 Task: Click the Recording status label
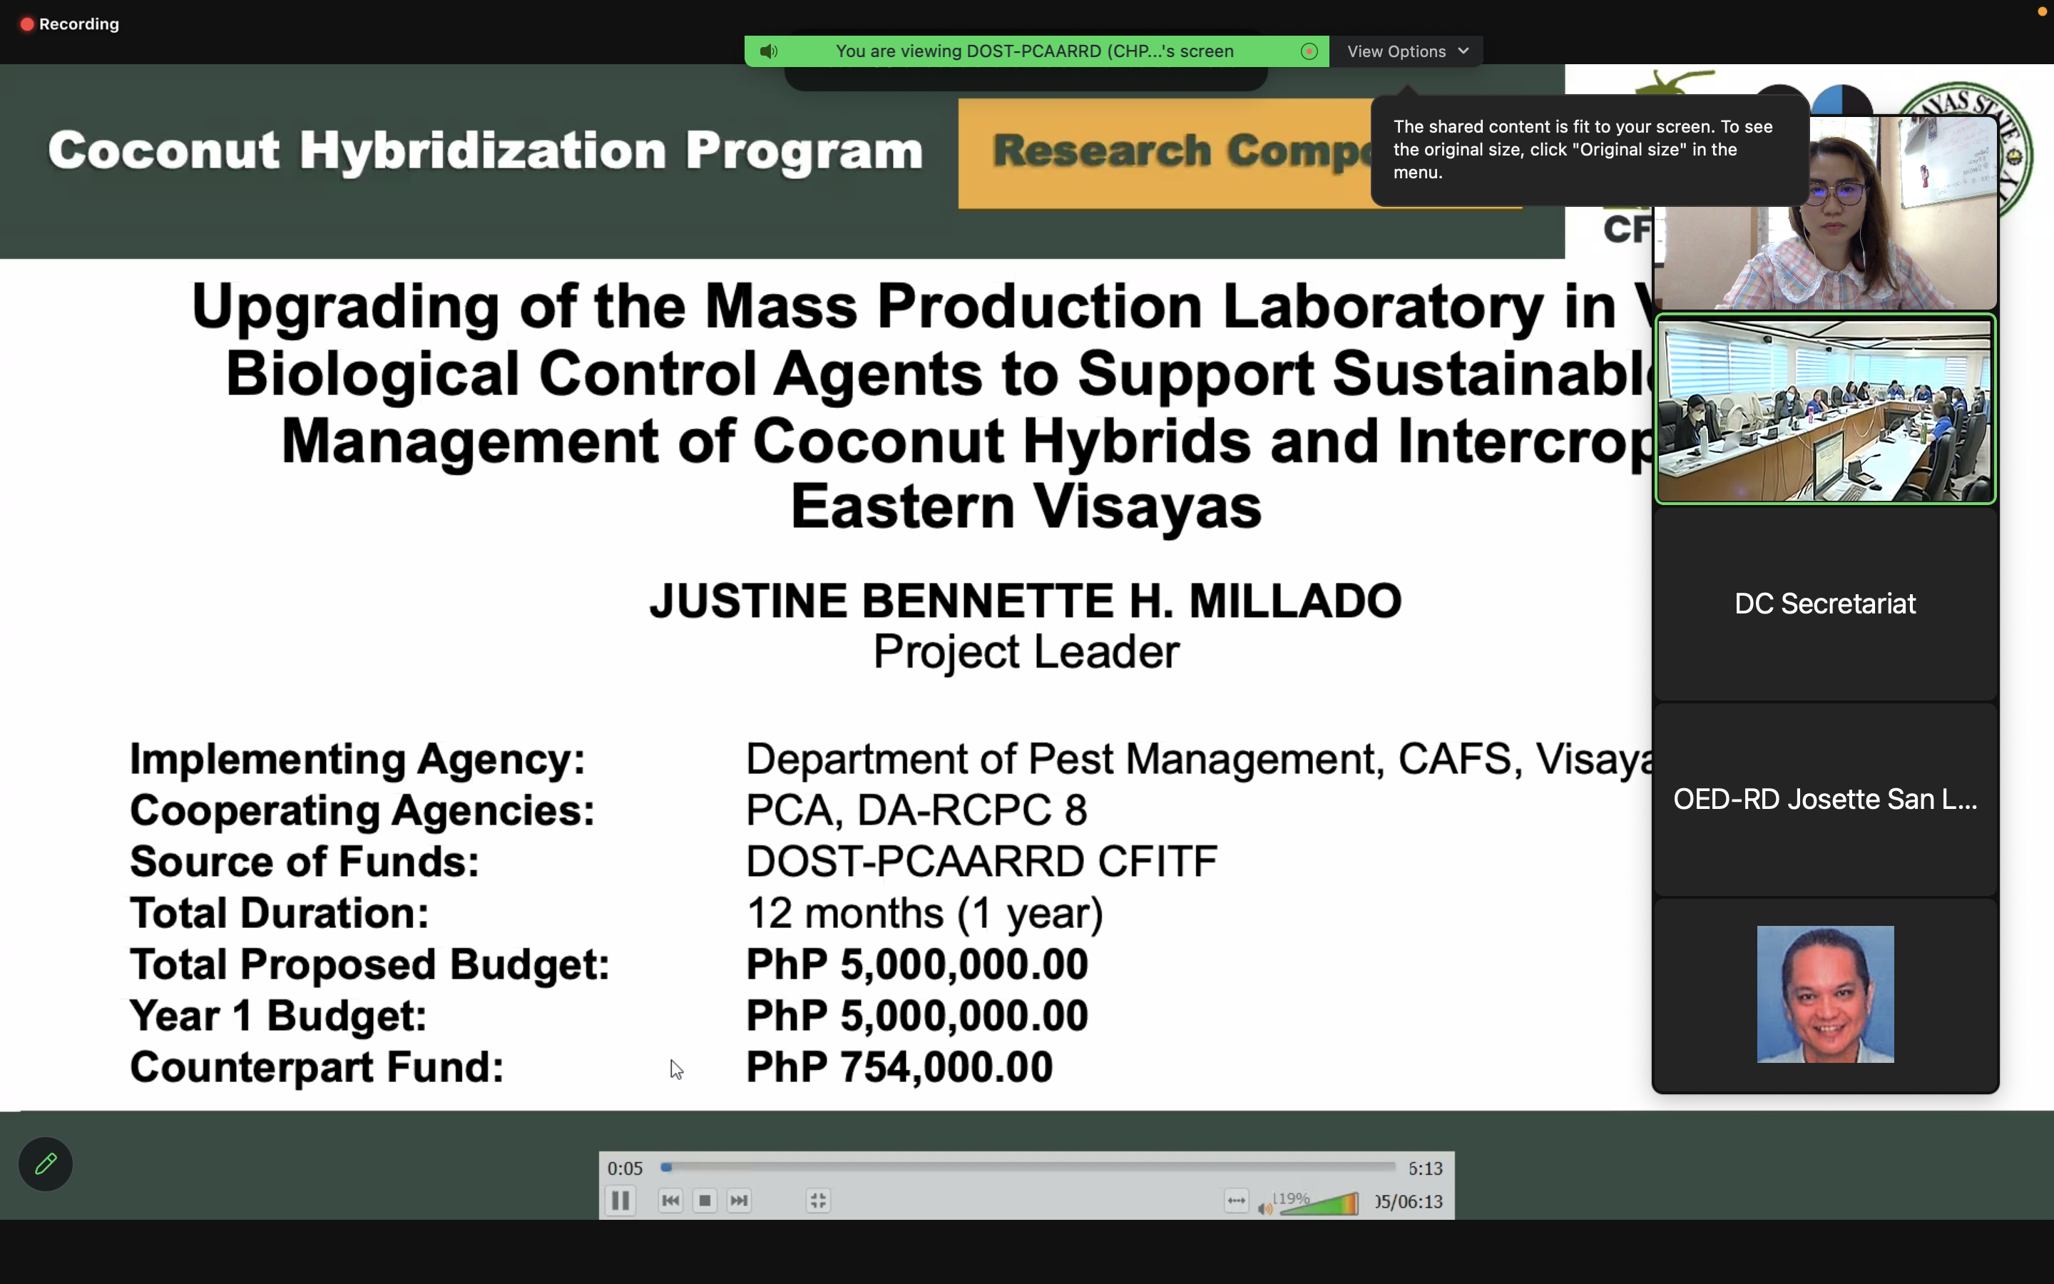pyautogui.click(x=78, y=24)
